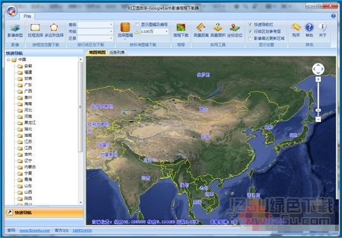Select 甘肃 in navigation tree
The height and width of the screenshot is (238, 342).
click(28, 79)
